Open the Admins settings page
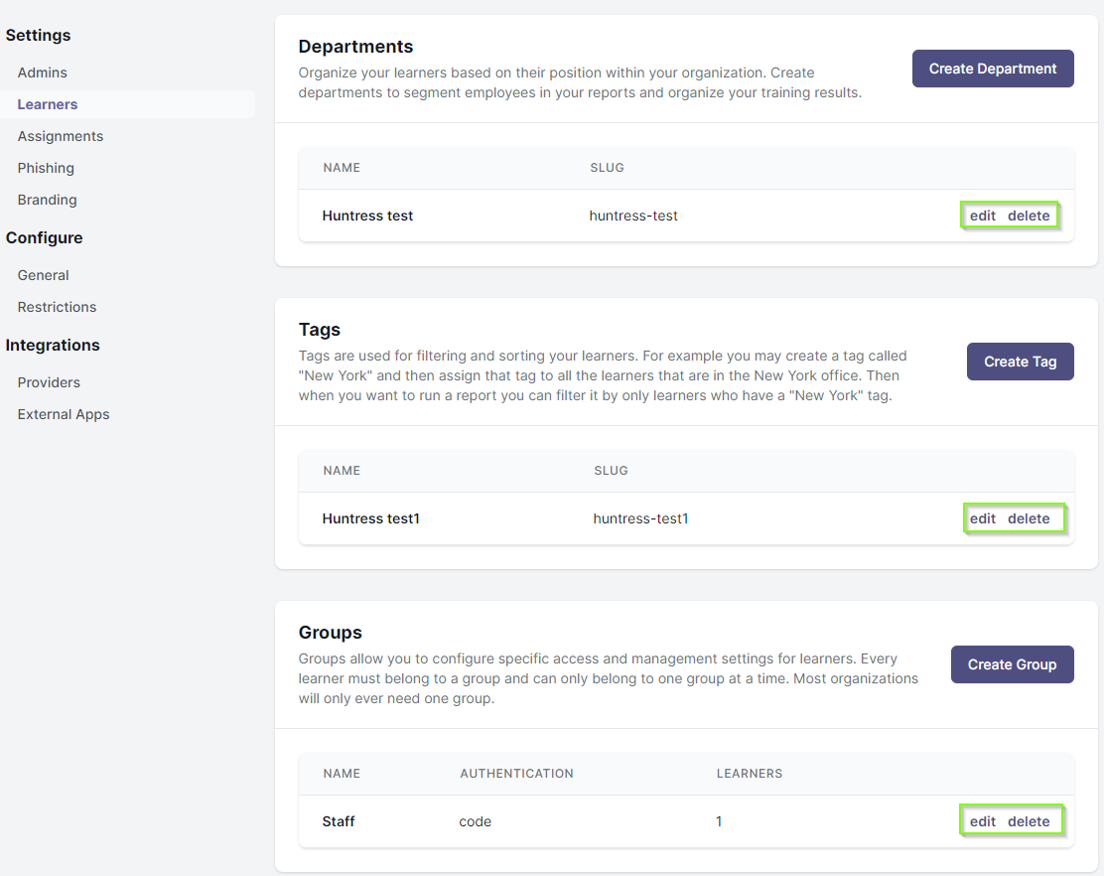The height and width of the screenshot is (876, 1104). click(43, 73)
